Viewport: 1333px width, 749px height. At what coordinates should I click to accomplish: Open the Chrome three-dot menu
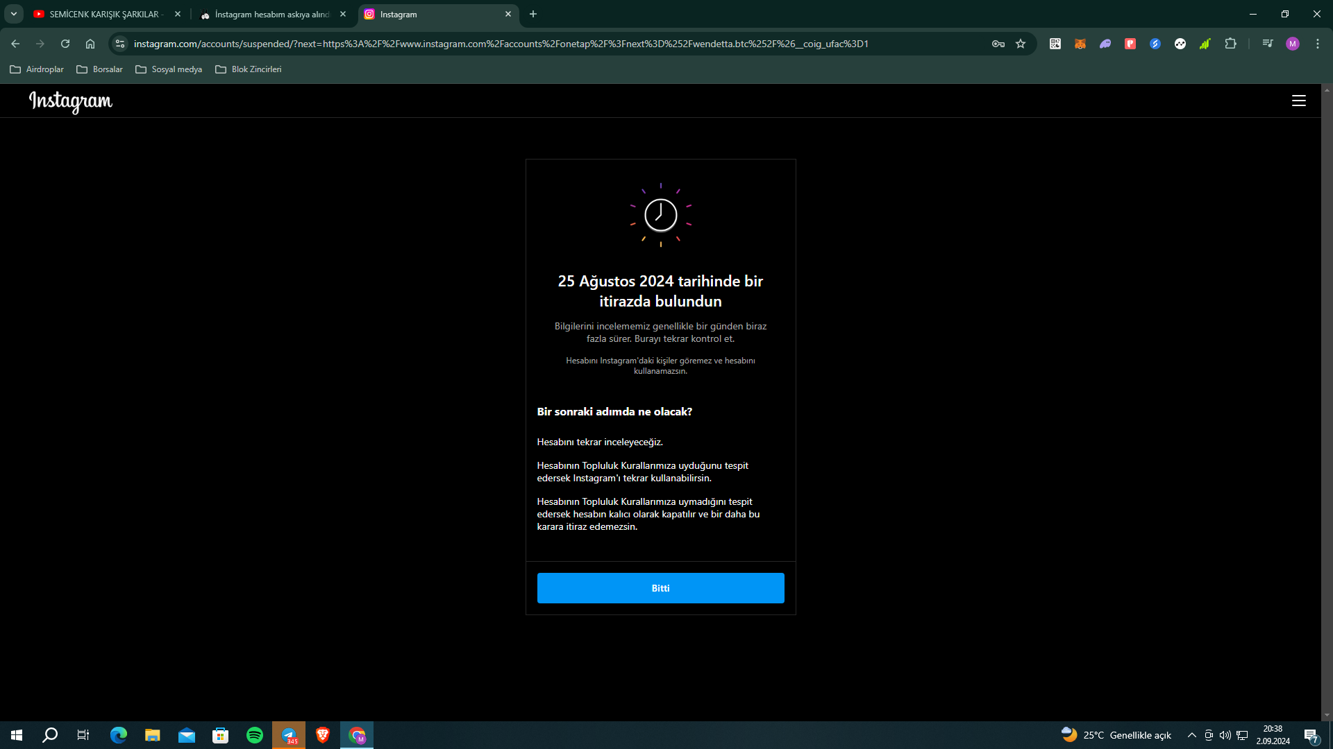1318,44
